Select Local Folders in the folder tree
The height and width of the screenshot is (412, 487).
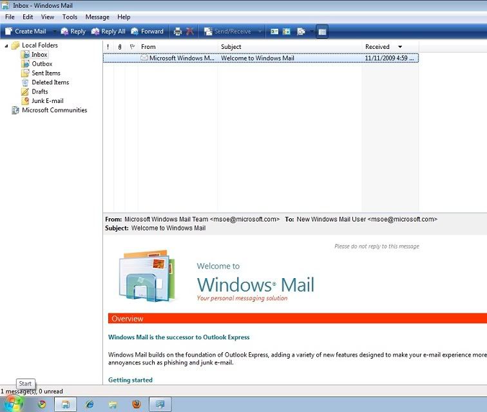point(40,45)
